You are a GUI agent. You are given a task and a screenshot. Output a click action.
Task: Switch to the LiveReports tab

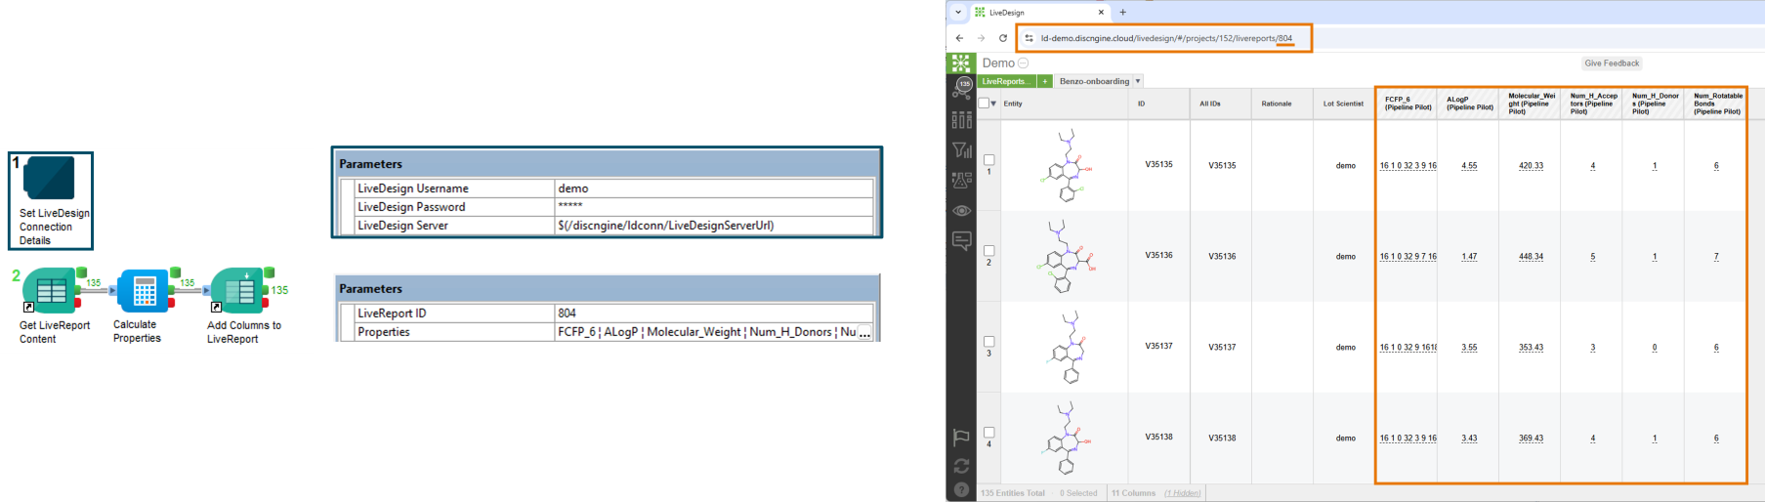pos(1007,81)
